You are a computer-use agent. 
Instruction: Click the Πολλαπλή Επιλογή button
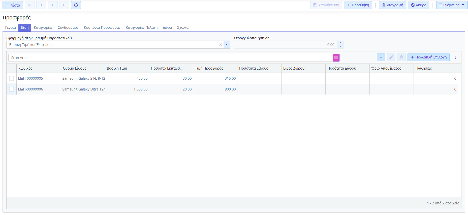click(428, 57)
